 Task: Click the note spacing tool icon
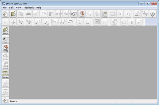63,22
